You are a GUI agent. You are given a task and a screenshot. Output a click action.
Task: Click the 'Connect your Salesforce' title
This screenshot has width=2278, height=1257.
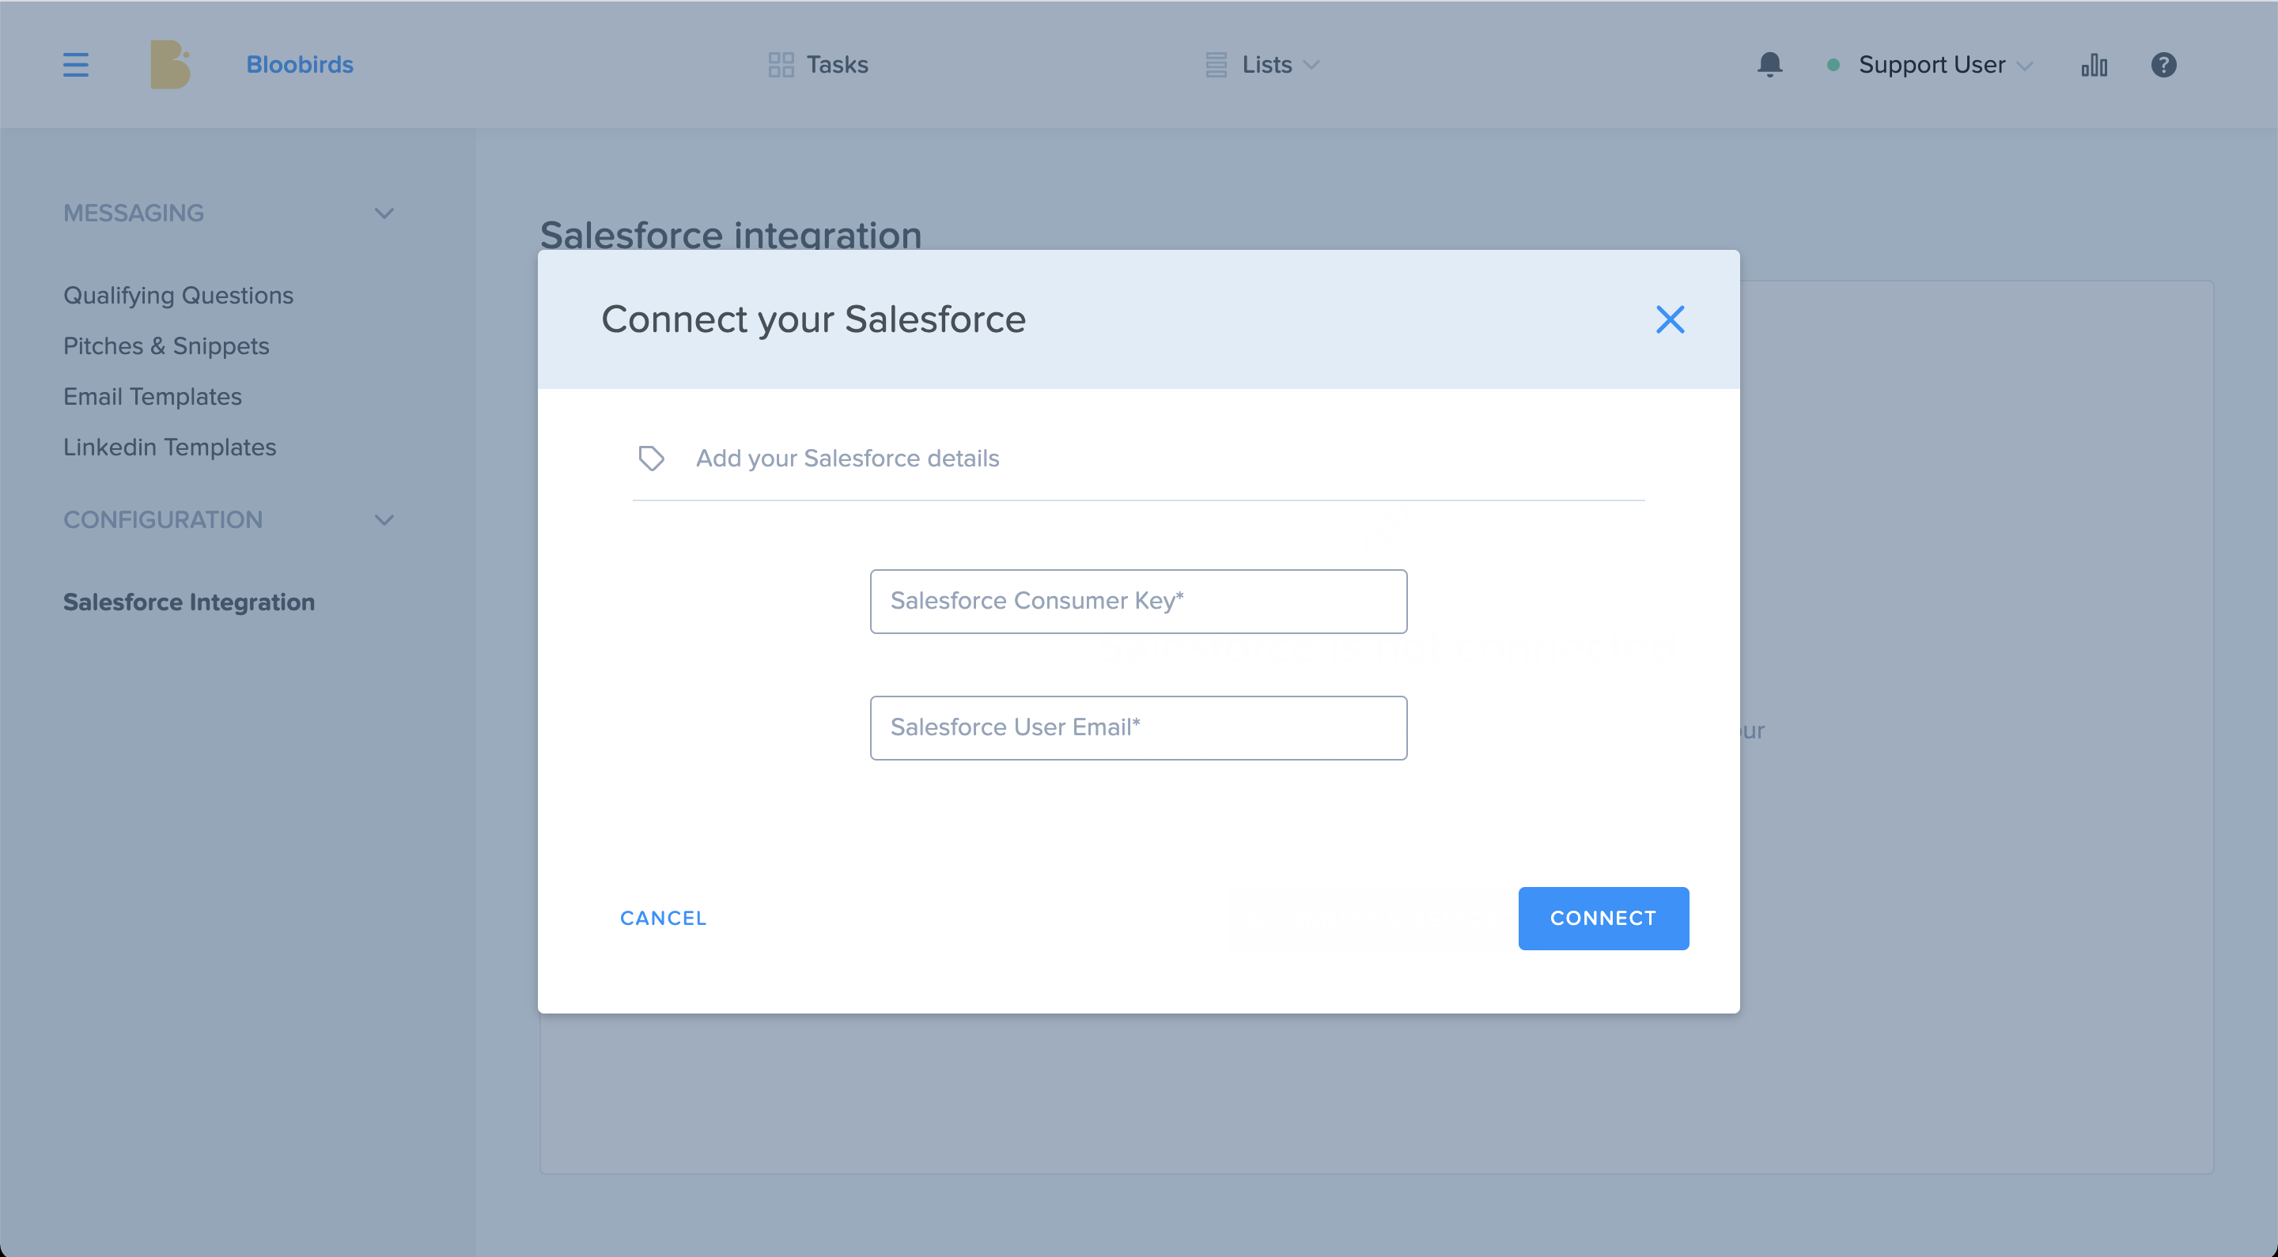(814, 319)
